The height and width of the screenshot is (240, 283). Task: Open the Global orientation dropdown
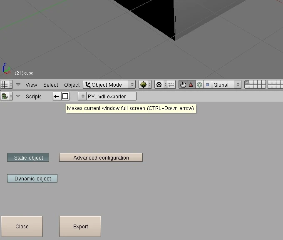click(x=227, y=85)
